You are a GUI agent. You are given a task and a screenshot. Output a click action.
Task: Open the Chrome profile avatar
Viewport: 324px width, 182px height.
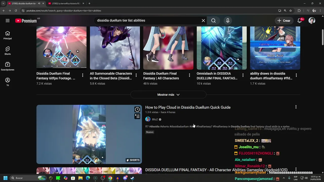point(314,11)
